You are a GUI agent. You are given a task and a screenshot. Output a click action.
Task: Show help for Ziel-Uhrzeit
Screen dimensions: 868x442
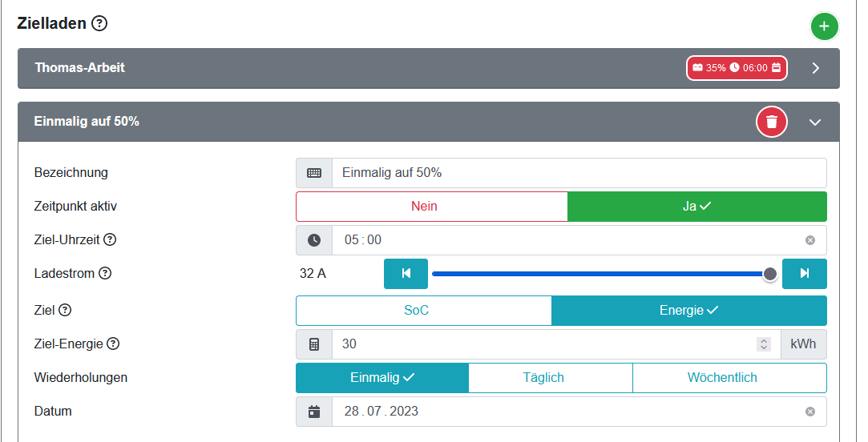[x=111, y=239]
